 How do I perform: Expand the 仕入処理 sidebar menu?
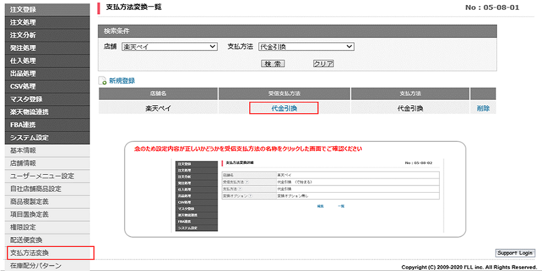pos(47,61)
